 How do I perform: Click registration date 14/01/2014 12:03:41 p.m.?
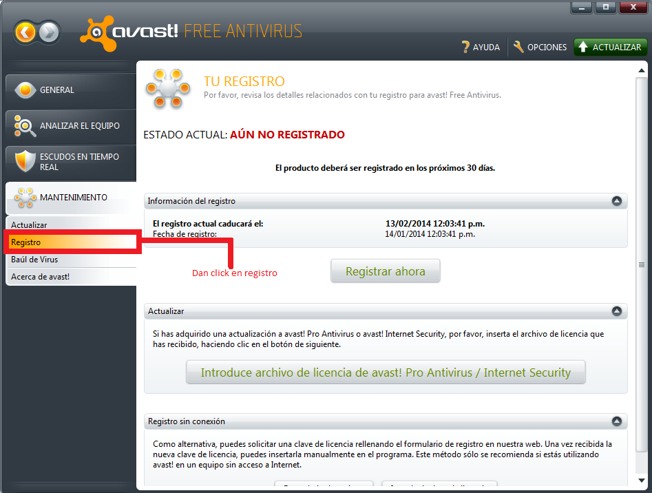430,234
